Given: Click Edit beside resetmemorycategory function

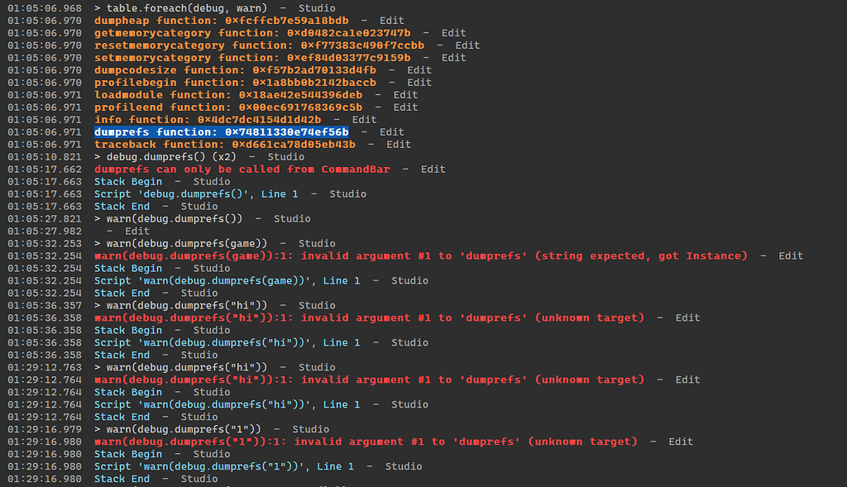Looking at the screenshot, I should click(467, 45).
